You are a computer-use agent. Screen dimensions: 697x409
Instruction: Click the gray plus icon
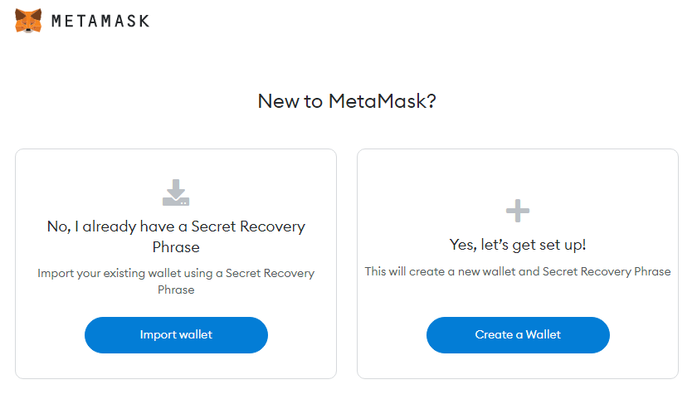[518, 211]
